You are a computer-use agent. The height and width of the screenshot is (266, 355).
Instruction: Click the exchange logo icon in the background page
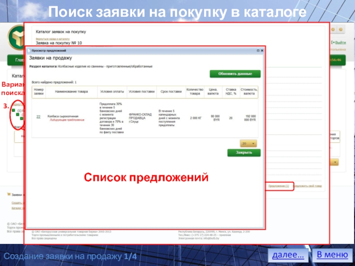coord(16,38)
